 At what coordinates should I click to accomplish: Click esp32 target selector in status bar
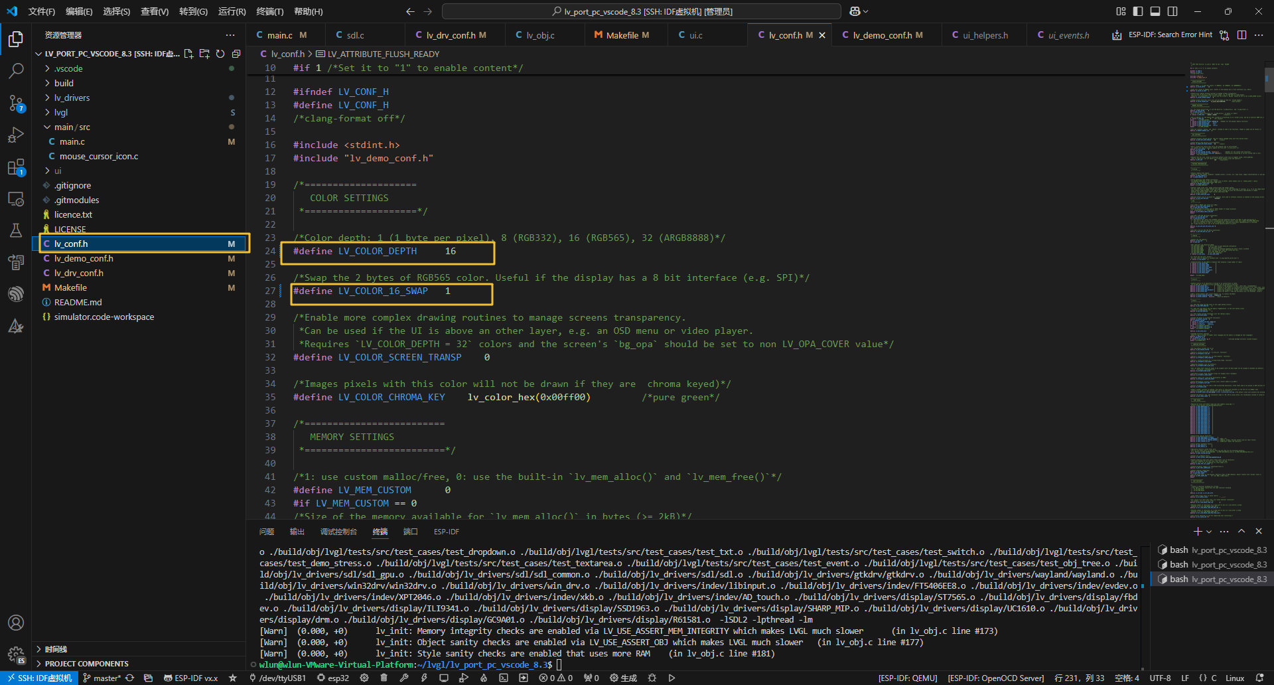pos(333,678)
